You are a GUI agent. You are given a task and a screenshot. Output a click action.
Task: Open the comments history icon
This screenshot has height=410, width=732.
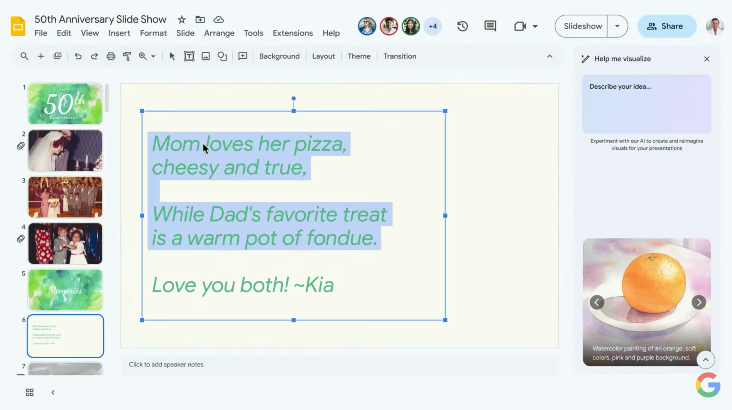click(x=490, y=26)
